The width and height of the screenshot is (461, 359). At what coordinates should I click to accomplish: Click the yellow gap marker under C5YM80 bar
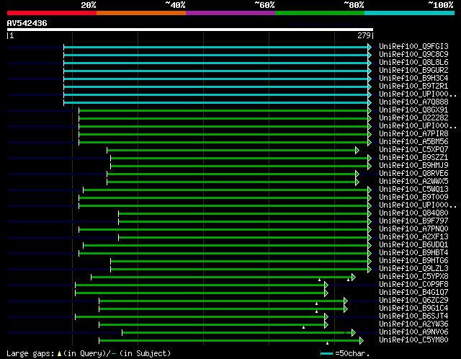[x=327, y=343]
